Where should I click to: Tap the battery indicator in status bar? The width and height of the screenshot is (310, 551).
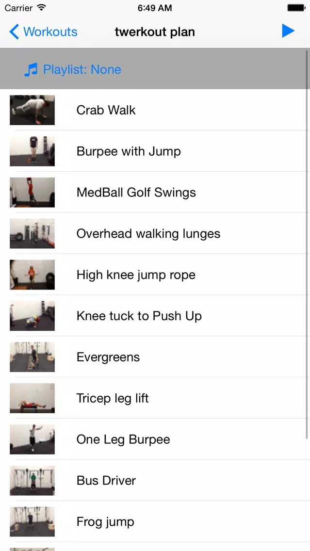[x=296, y=8]
